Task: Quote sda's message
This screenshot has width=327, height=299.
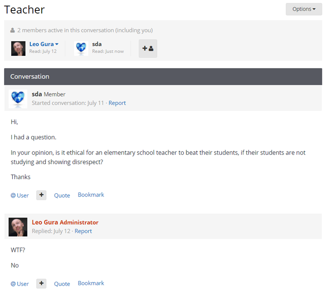Action: pos(62,195)
